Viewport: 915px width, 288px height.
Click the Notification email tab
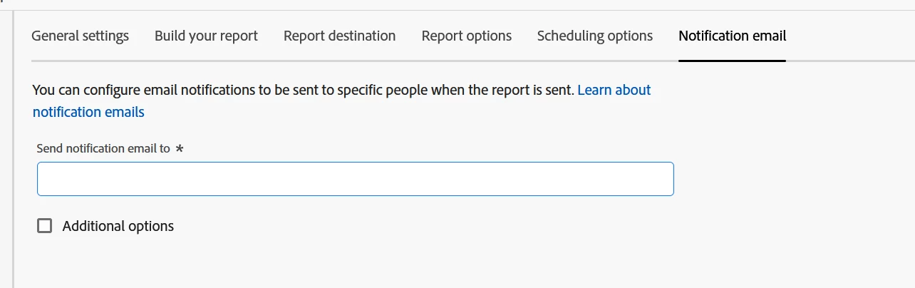point(732,36)
